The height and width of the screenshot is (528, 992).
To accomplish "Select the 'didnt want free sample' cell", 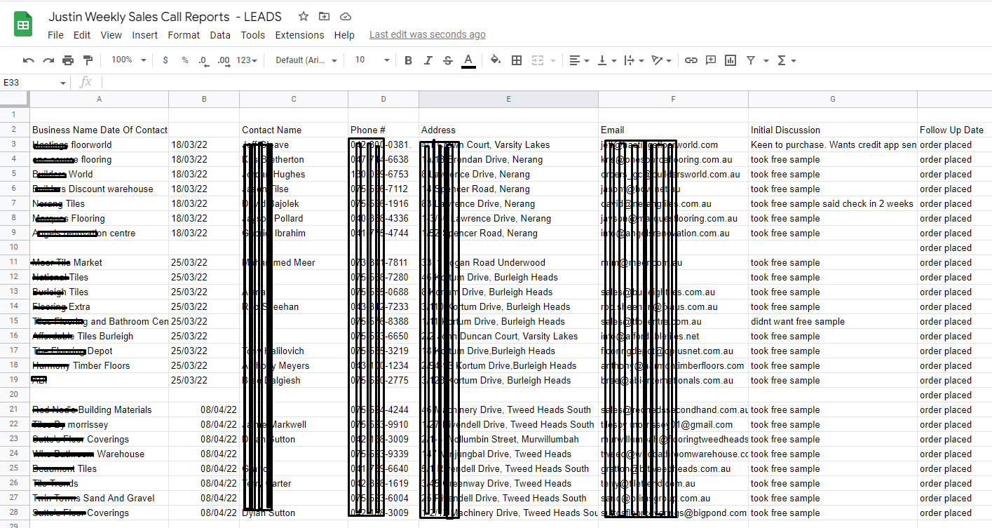I will coord(833,322).
